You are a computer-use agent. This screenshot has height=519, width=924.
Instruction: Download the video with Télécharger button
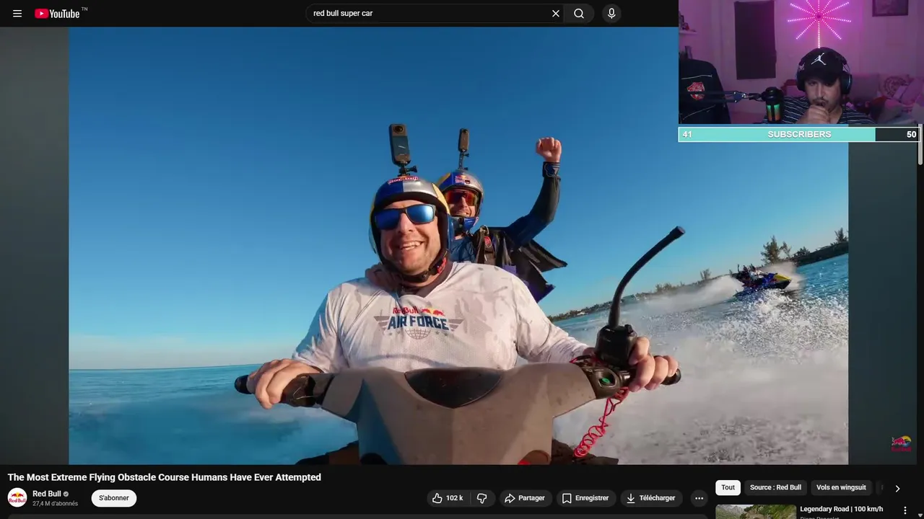(651, 498)
